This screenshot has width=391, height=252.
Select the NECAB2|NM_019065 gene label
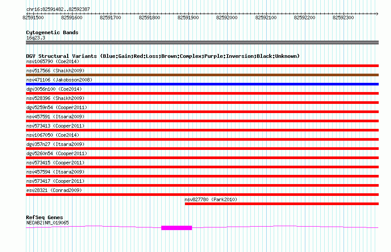47,223
